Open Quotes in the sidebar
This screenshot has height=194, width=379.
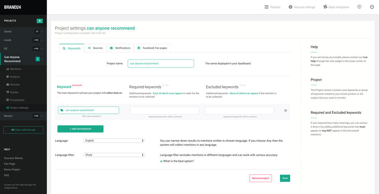[14, 92]
